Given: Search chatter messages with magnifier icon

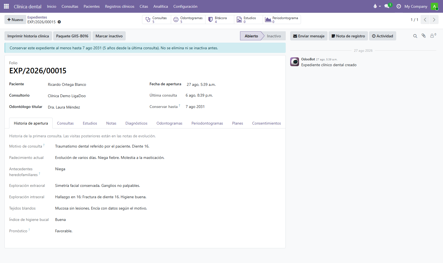Looking at the screenshot, I should [x=415, y=36].
